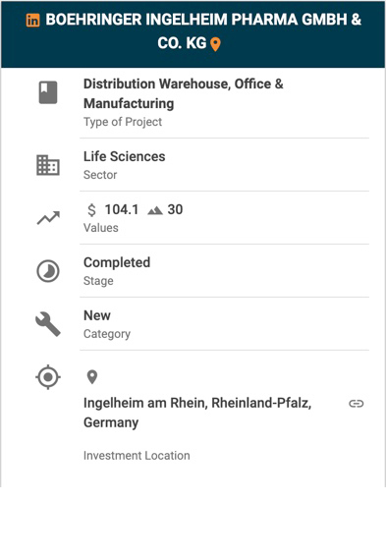Click the Boehringer Ingelheim Pharma company title
The height and width of the screenshot is (558, 386).
[x=203, y=31]
